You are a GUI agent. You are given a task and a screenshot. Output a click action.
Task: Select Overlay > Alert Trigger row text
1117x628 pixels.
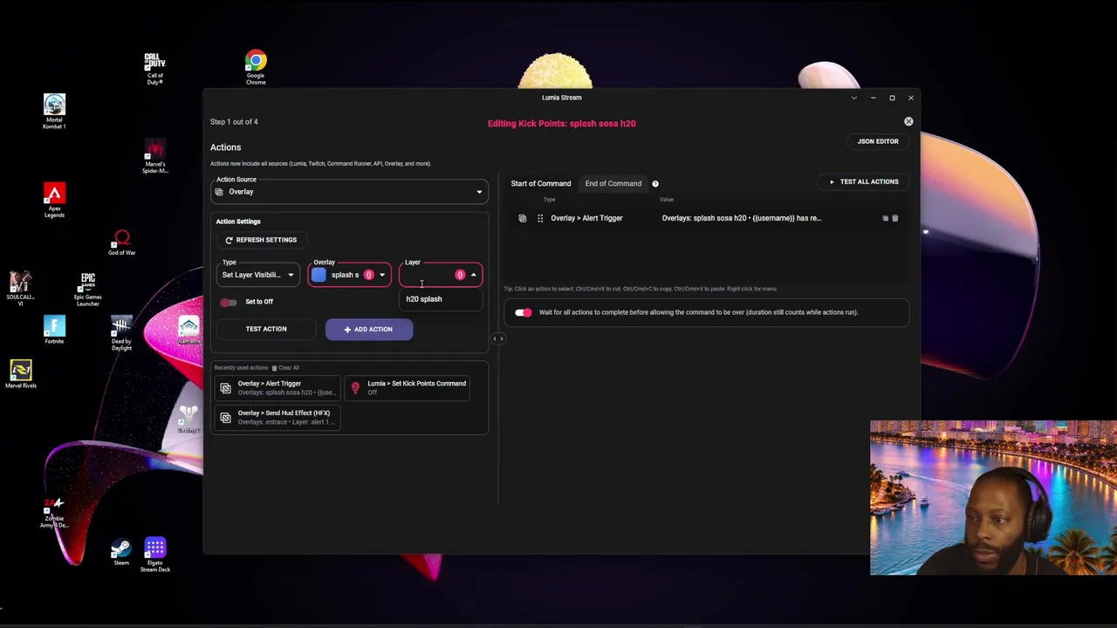point(586,218)
